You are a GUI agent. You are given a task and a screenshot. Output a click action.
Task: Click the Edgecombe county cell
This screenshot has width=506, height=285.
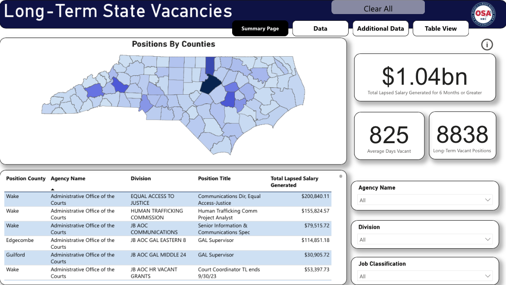coord(19,240)
